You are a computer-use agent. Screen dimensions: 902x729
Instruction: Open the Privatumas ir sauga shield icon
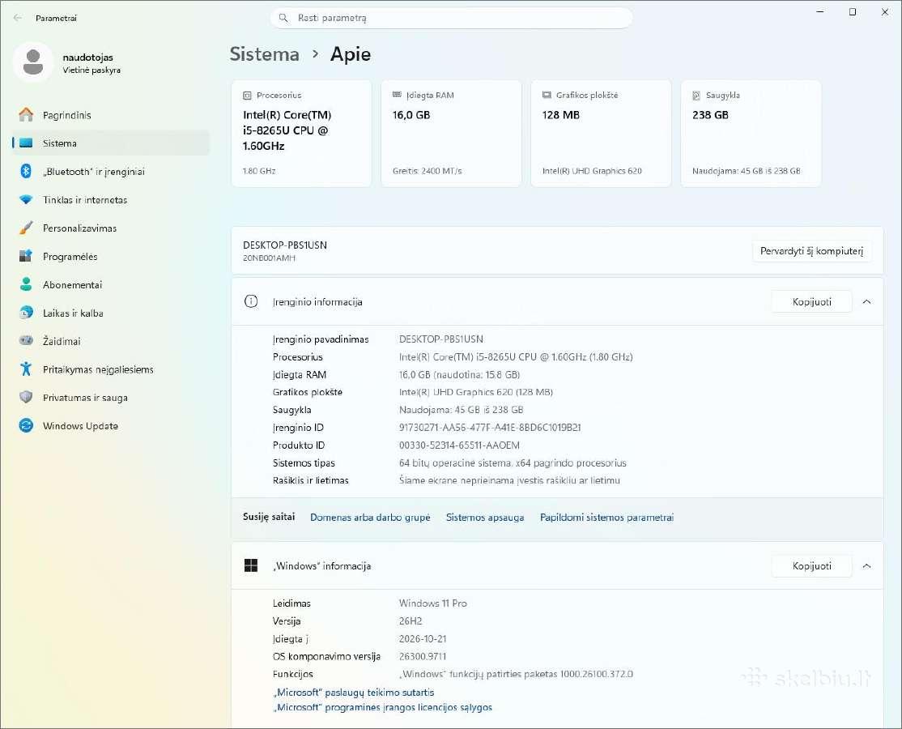point(26,397)
